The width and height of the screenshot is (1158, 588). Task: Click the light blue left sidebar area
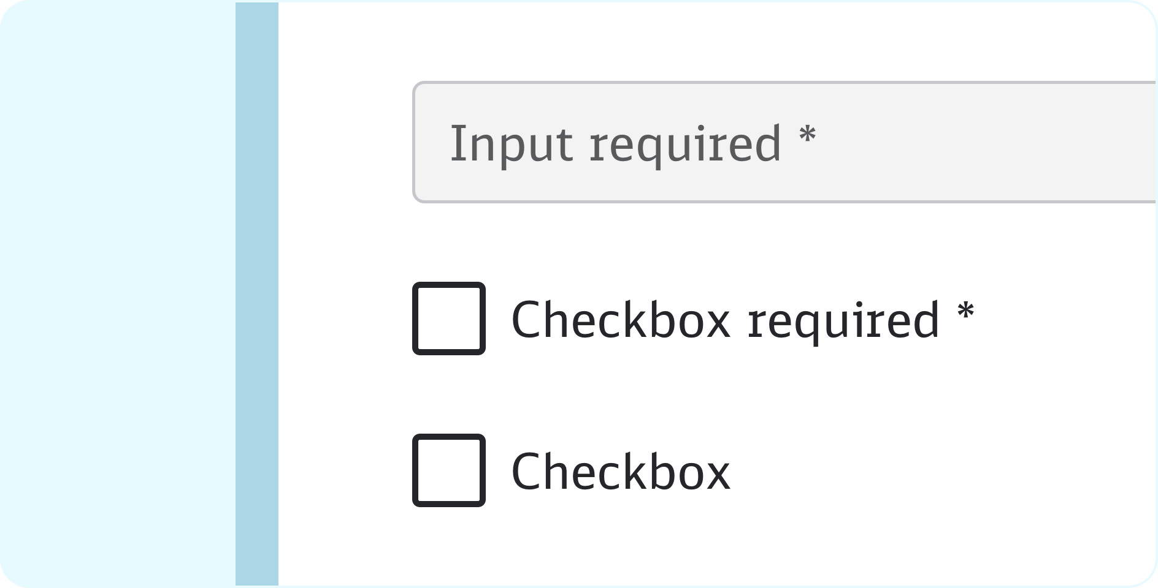tap(117, 294)
